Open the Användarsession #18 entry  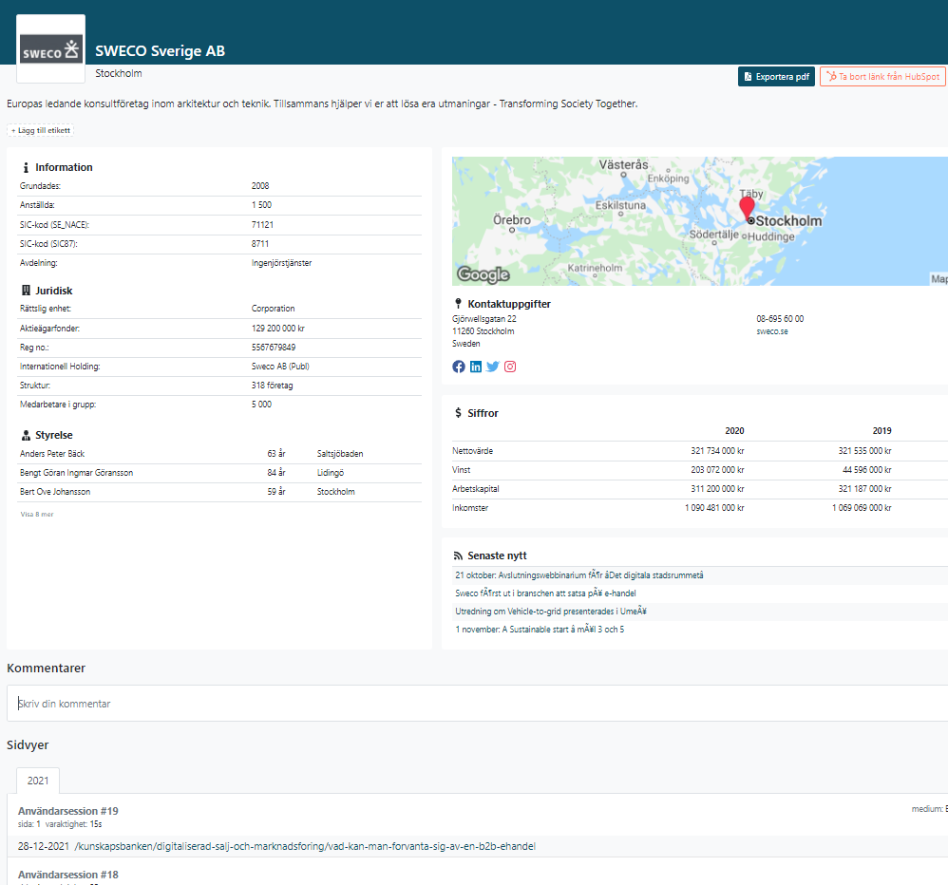67,875
